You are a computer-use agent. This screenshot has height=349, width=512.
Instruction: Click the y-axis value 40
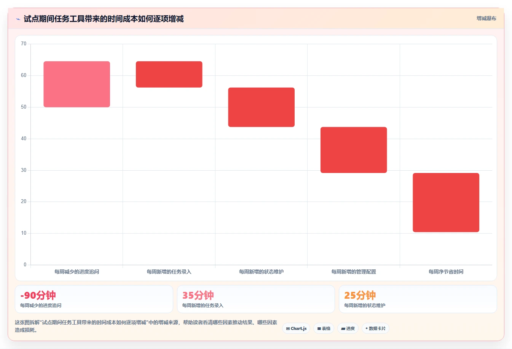pyautogui.click(x=24, y=139)
